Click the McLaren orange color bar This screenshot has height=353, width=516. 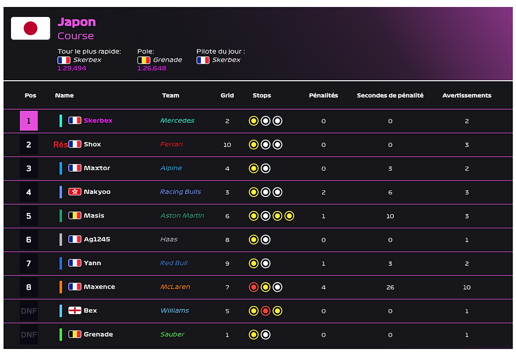(x=60, y=287)
